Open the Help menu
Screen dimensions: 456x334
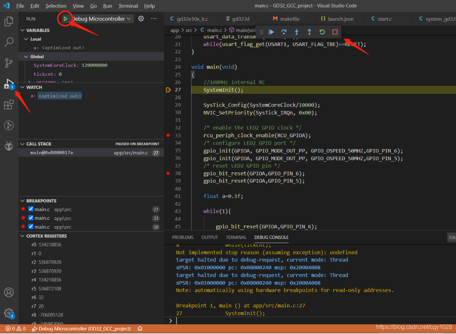pos(150,6)
